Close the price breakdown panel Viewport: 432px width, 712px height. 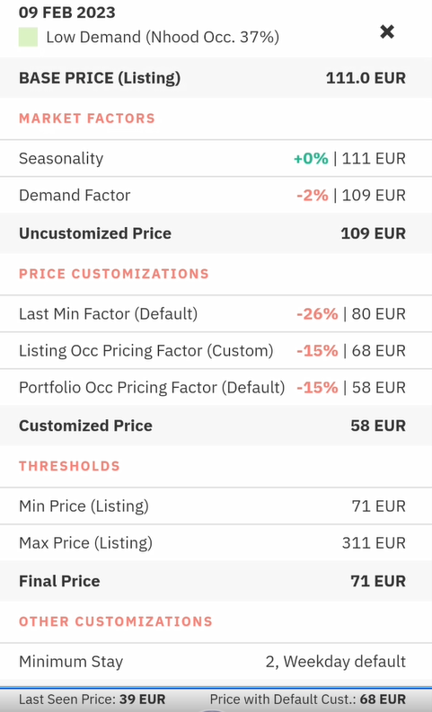[x=387, y=31]
